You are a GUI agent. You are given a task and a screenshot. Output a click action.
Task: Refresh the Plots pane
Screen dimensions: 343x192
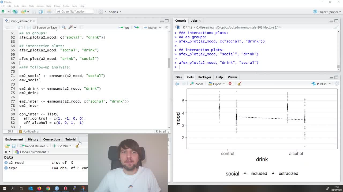pyautogui.click(x=337, y=83)
